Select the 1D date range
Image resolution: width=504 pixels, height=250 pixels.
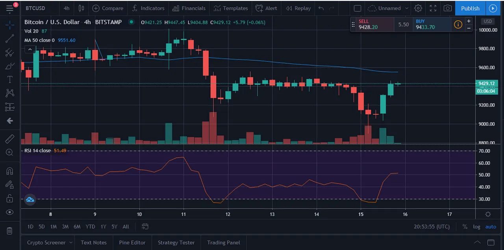pos(30,226)
